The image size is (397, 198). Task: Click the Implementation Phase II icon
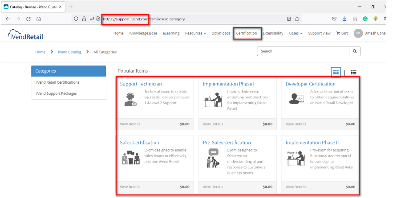(296, 158)
